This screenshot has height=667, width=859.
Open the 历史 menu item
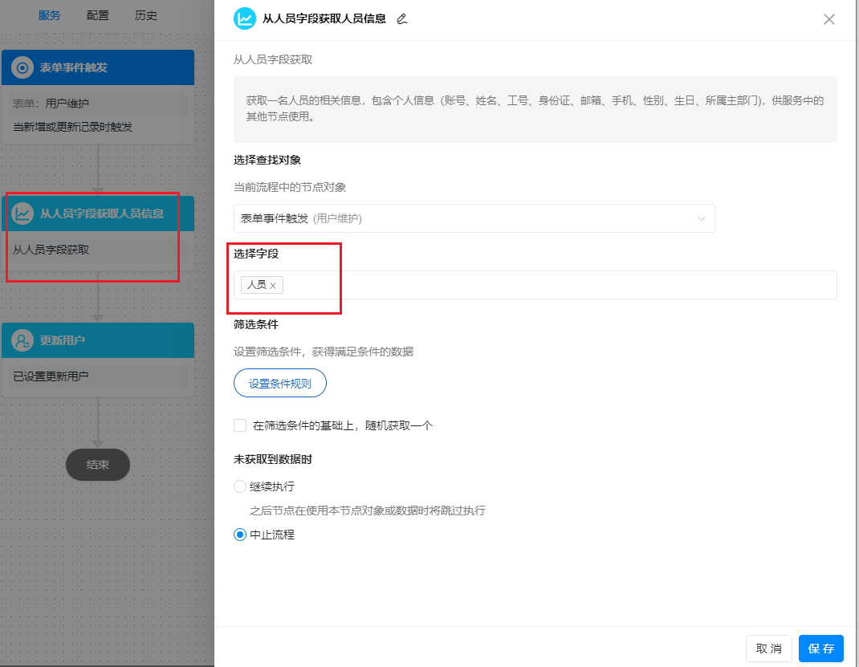click(x=146, y=14)
